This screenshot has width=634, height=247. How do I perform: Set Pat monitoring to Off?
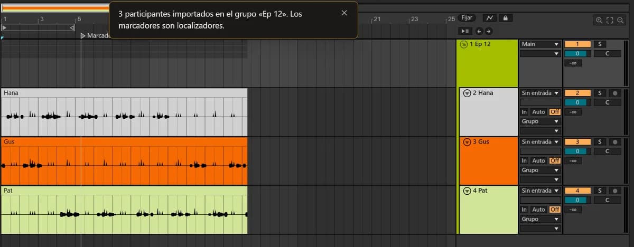554,210
